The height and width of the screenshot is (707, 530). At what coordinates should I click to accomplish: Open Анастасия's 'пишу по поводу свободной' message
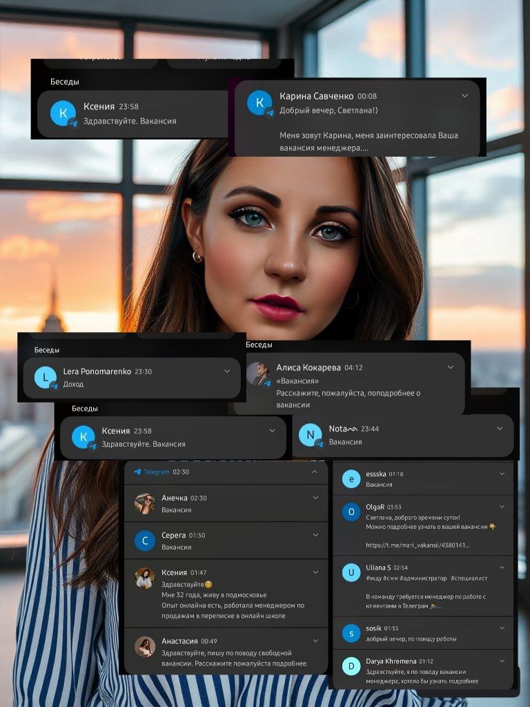coord(235,658)
